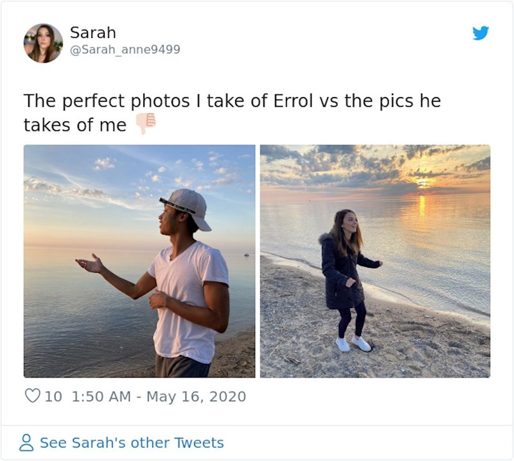See Sarah's other Tweets
Image resolution: width=514 pixels, height=461 pixels.
click(x=132, y=442)
